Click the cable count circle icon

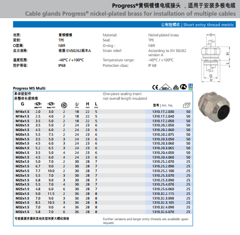64,105
